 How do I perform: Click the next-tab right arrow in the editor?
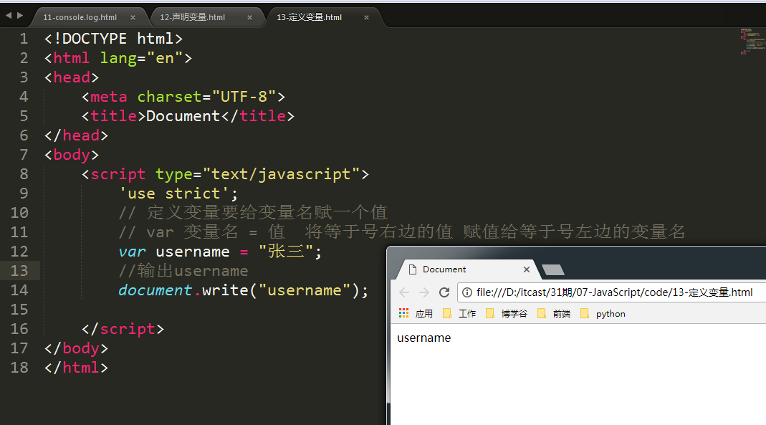point(20,16)
